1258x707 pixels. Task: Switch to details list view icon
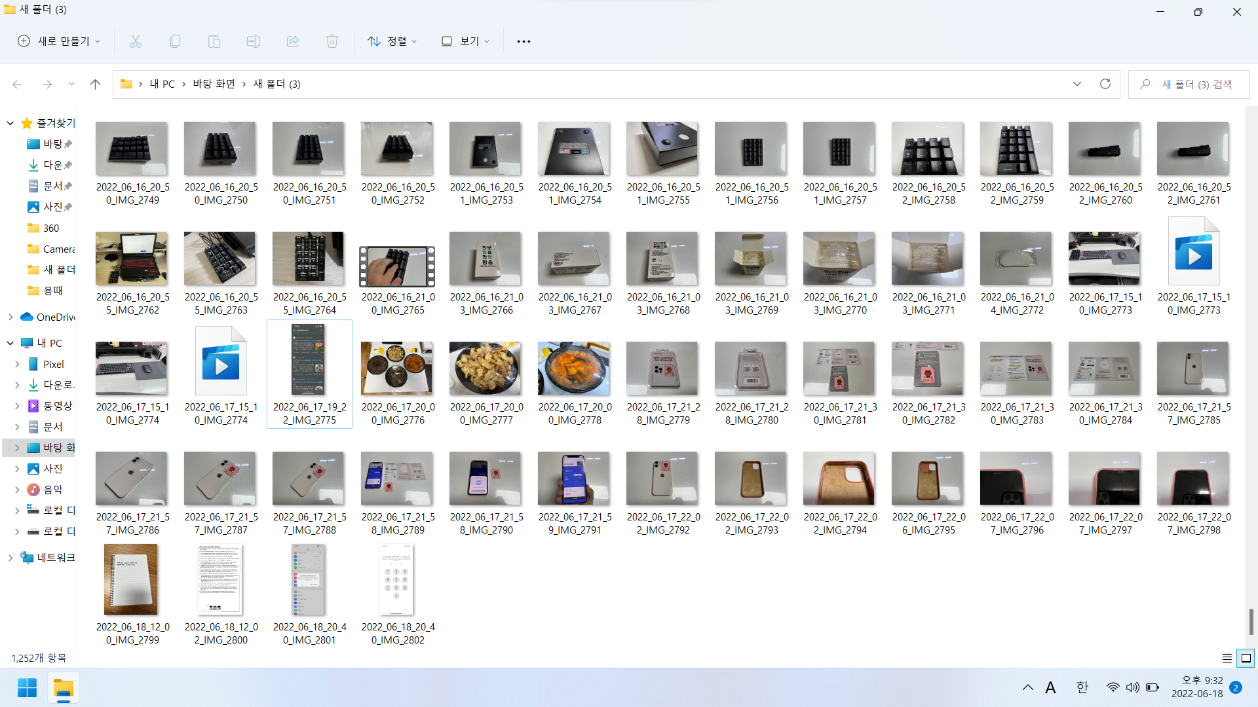pos(1227,658)
